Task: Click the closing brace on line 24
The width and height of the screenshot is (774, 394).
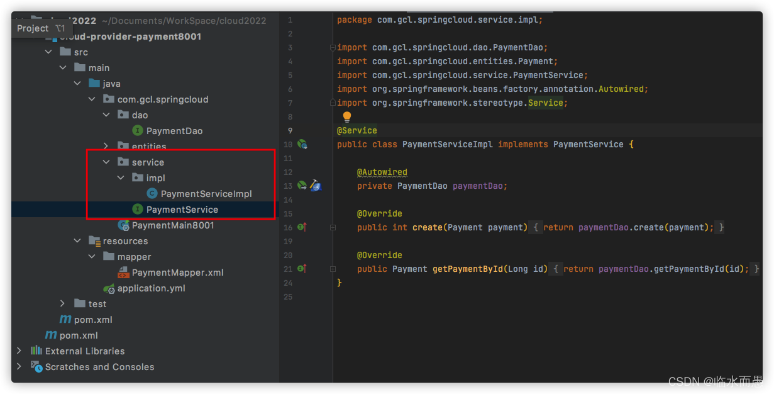Action: tap(340, 283)
